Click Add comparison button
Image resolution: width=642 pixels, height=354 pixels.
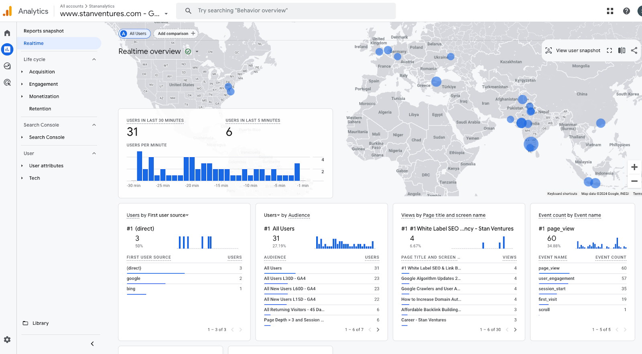pyautogui.click(x=176, y=34)
